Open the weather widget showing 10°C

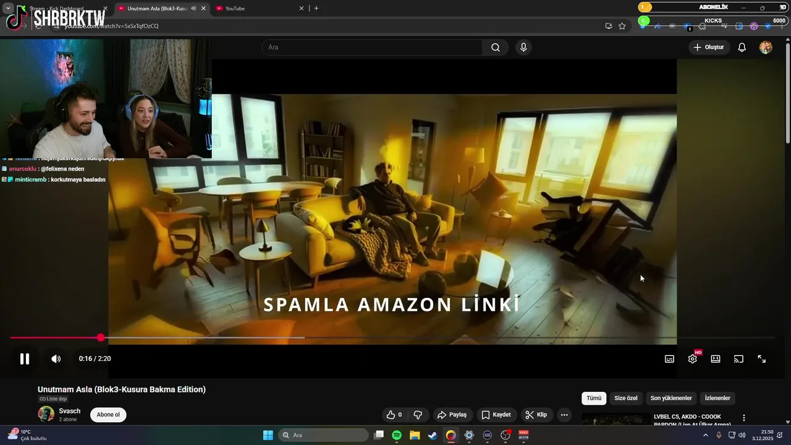pyautogui.click(x=27, y=435)
